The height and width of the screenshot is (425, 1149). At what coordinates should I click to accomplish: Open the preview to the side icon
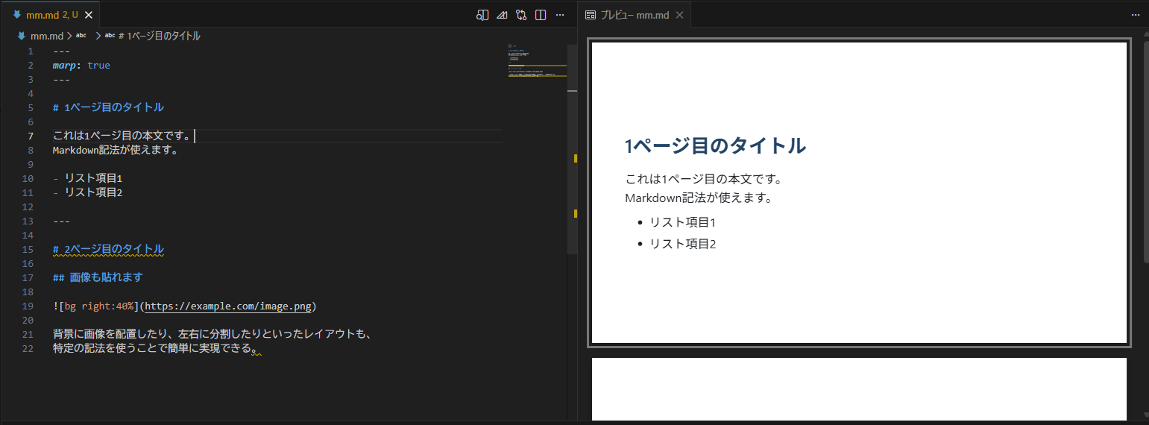pyautogui.click(x=482, y=15)
